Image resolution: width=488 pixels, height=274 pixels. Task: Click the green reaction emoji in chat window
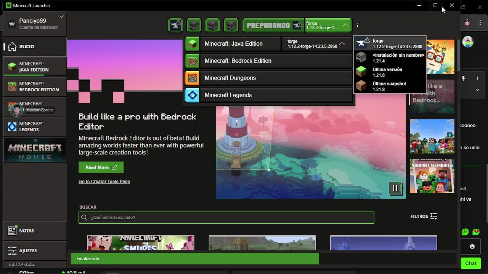[465, 232]
